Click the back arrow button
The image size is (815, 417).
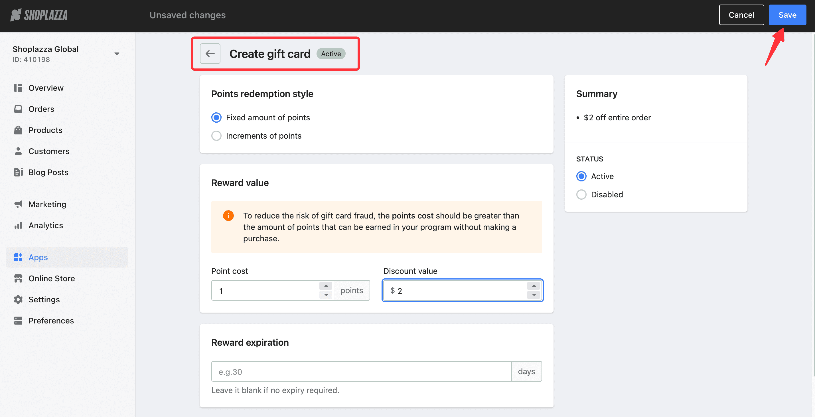click(210, 54)
